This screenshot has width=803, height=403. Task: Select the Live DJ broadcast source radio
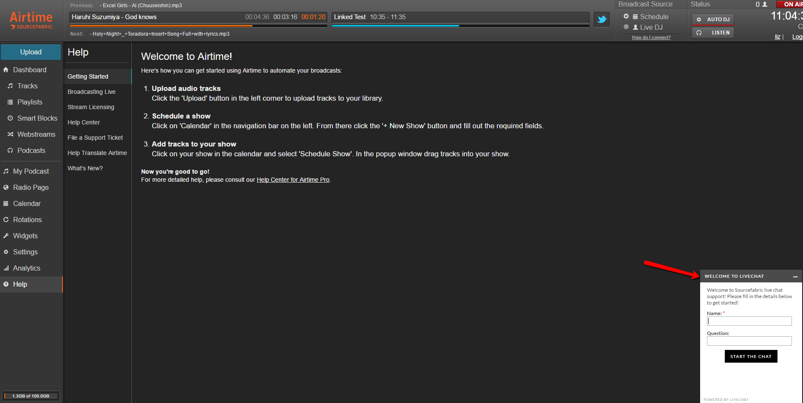point(626,27)
